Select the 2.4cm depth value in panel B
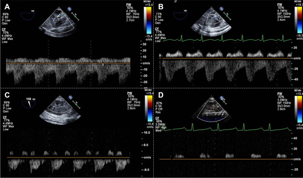This screenshot has height=178, width=303. [281, 20]
